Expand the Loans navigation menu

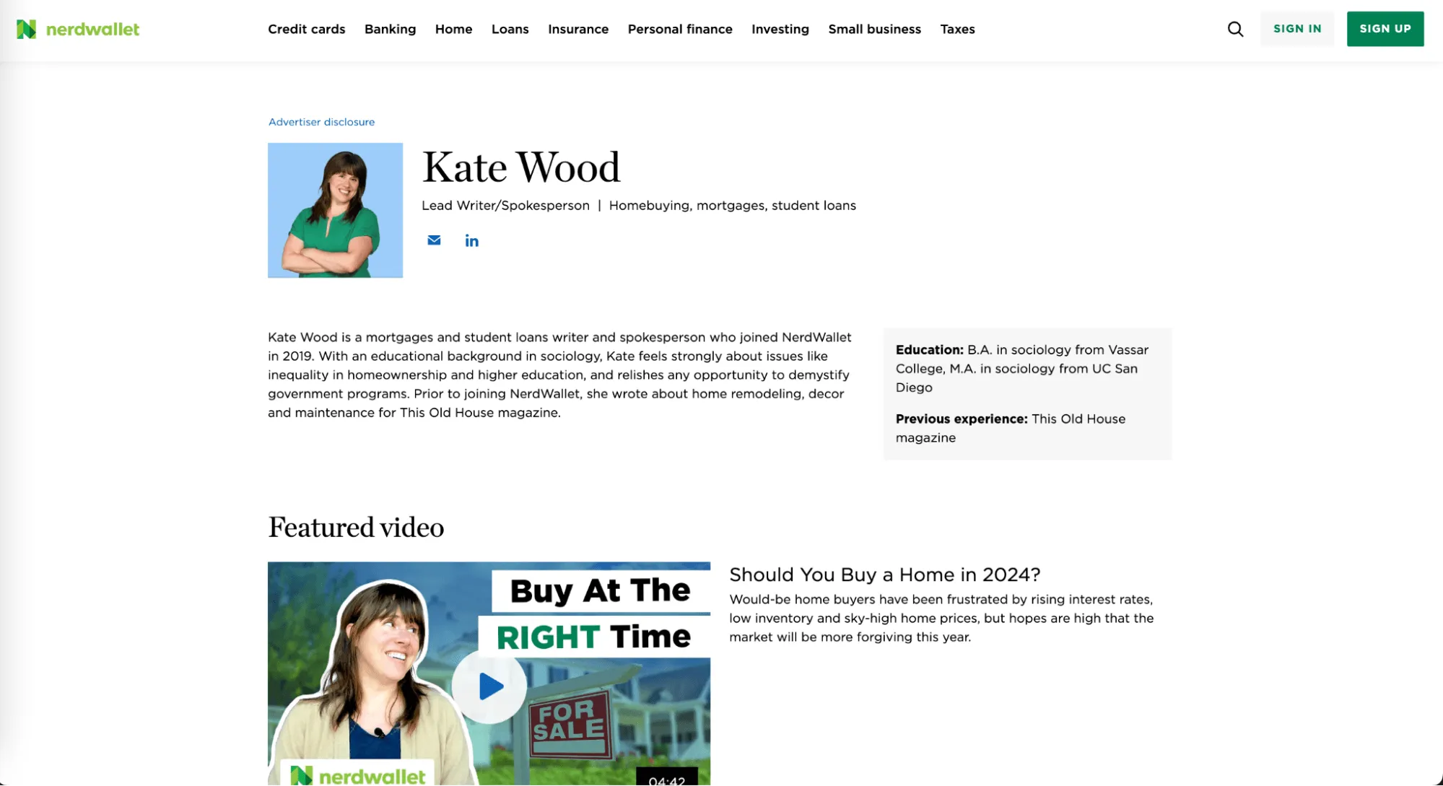point(510,29)
